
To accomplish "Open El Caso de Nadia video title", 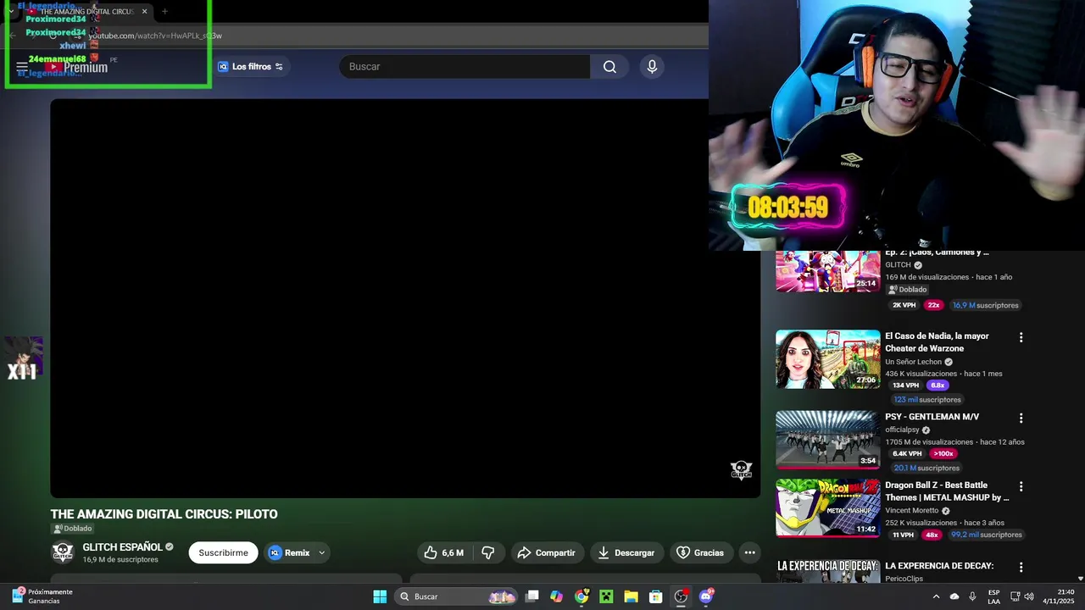I will tap(937, 342).
